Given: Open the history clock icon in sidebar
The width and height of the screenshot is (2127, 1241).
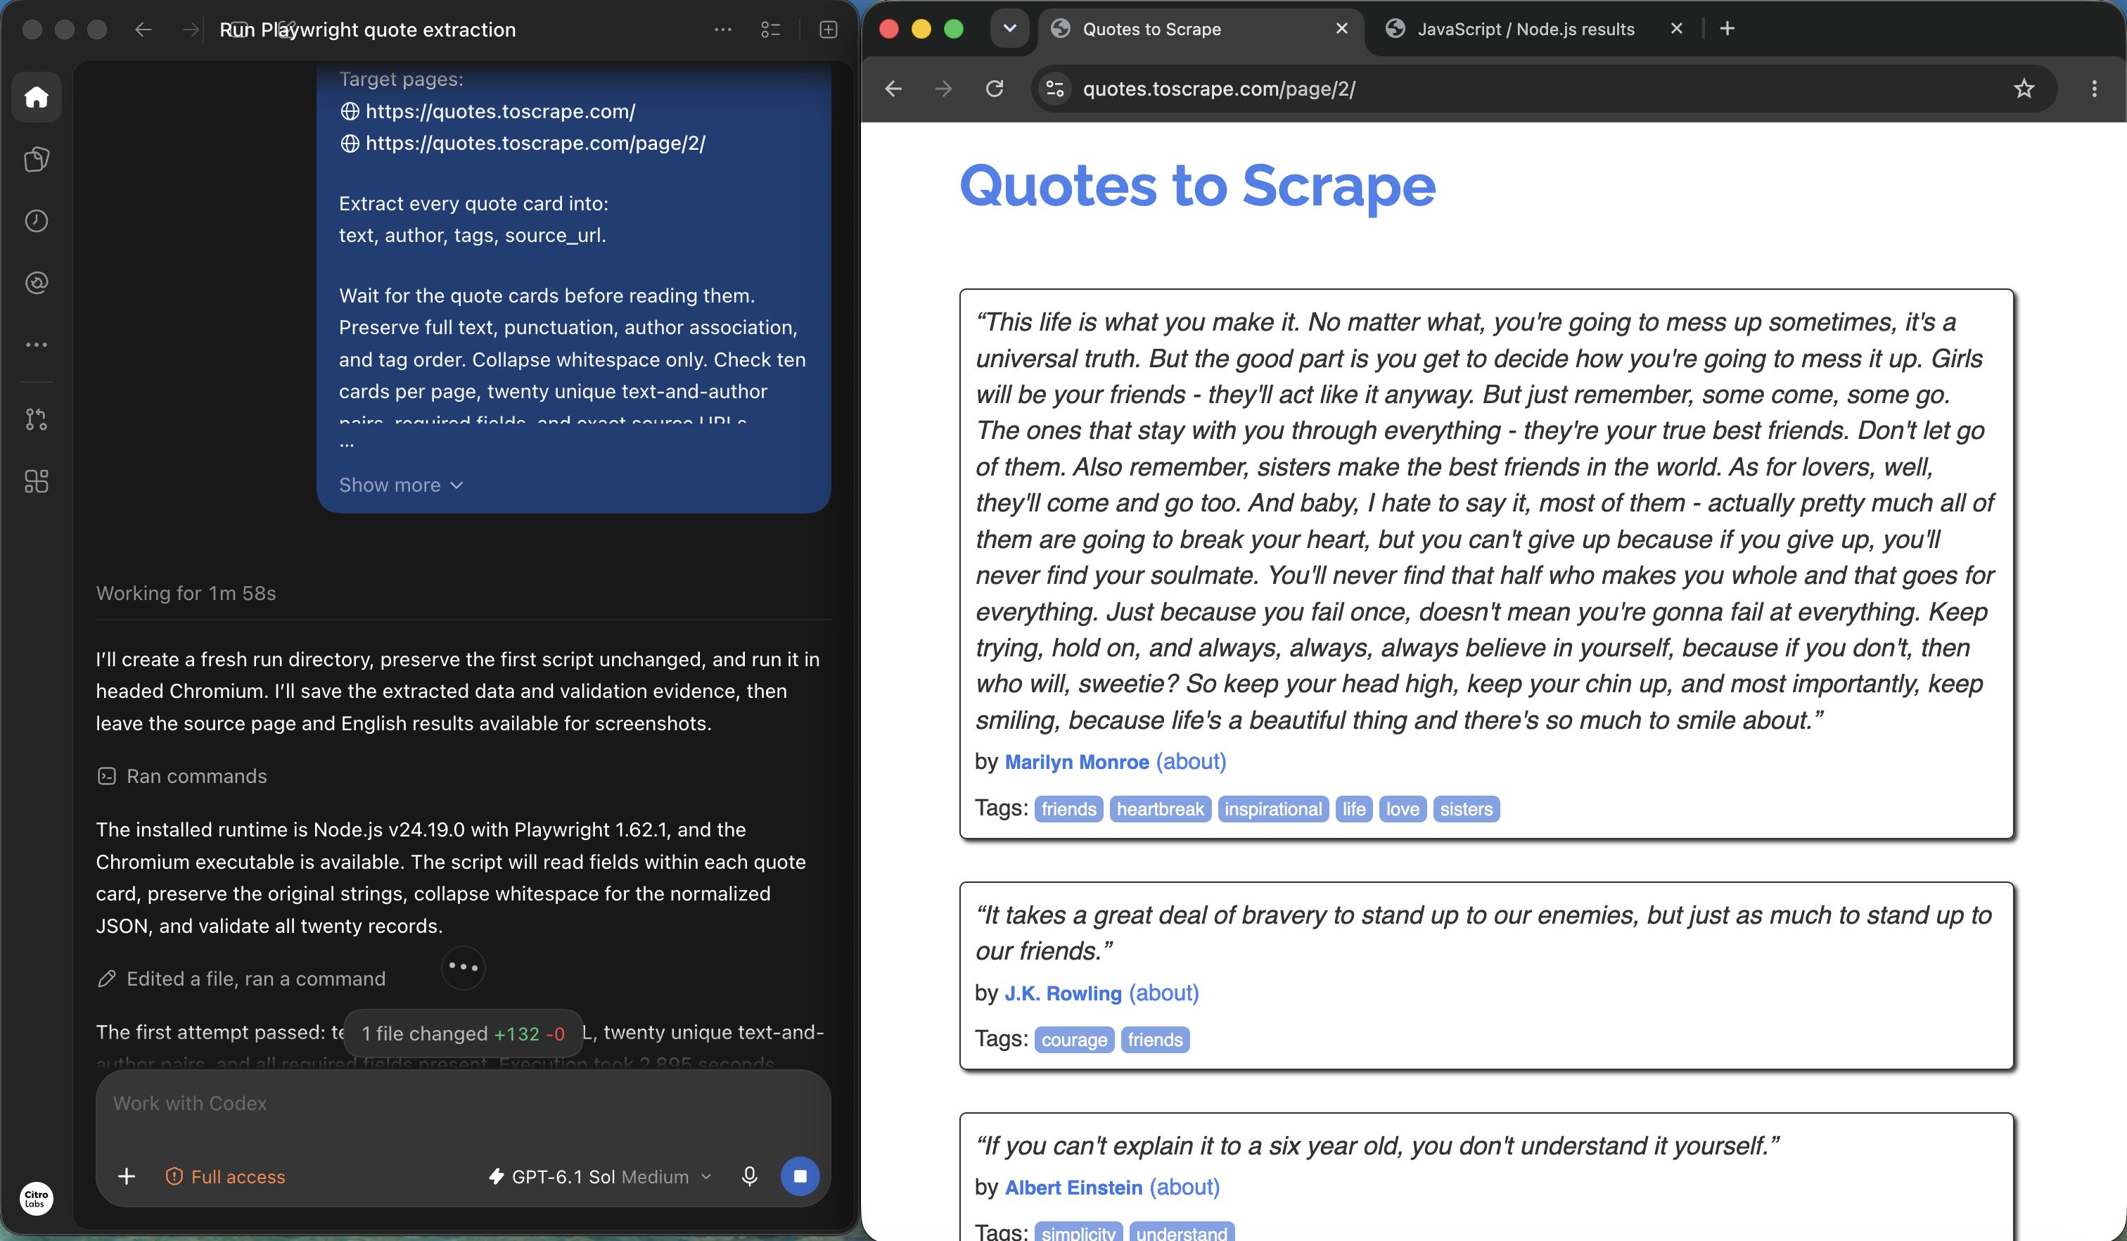Looking at the screenshot, I should (37, 221).
